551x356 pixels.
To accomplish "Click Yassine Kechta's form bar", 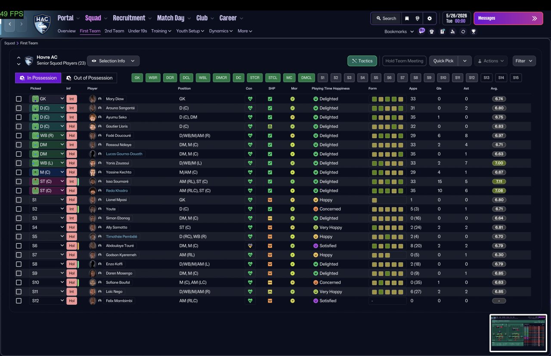I will pyautogui.click(x=387, y=172).
